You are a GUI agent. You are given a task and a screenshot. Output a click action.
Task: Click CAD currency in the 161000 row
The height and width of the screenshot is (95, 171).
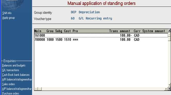tap(137, 35)
